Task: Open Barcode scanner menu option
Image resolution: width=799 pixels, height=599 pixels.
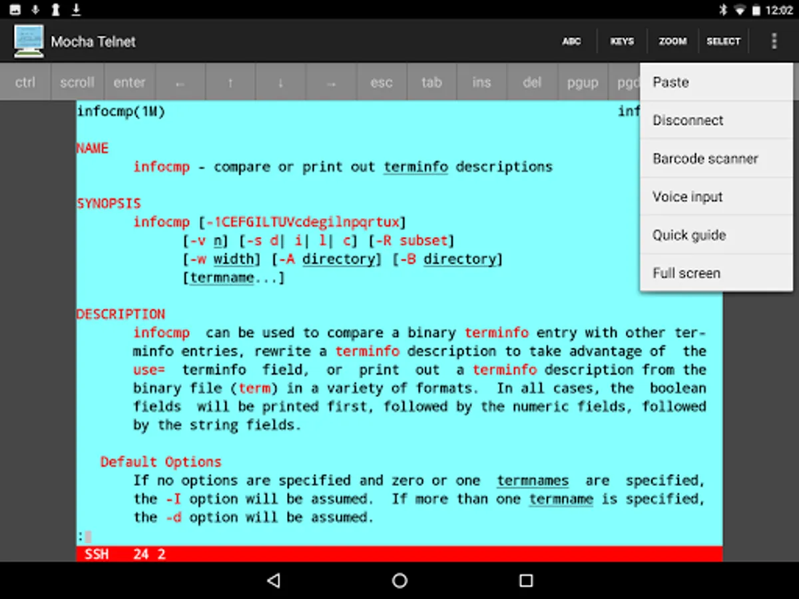Action: click(x=716, y=158)
